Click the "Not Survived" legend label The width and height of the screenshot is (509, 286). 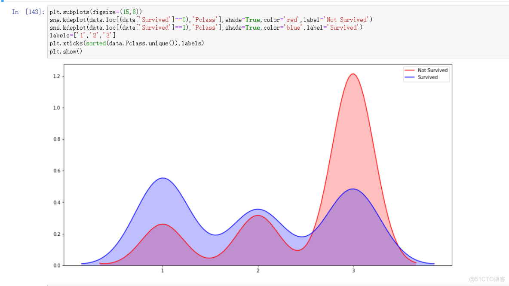pos(432,70)
